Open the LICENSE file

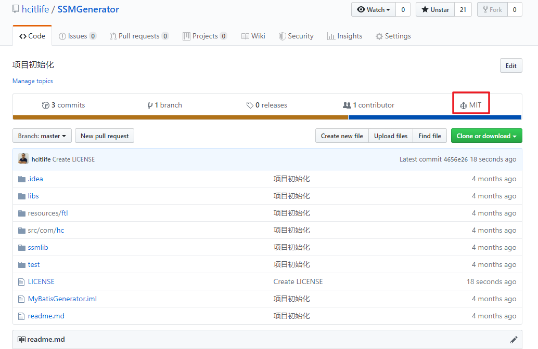(41, 281)
